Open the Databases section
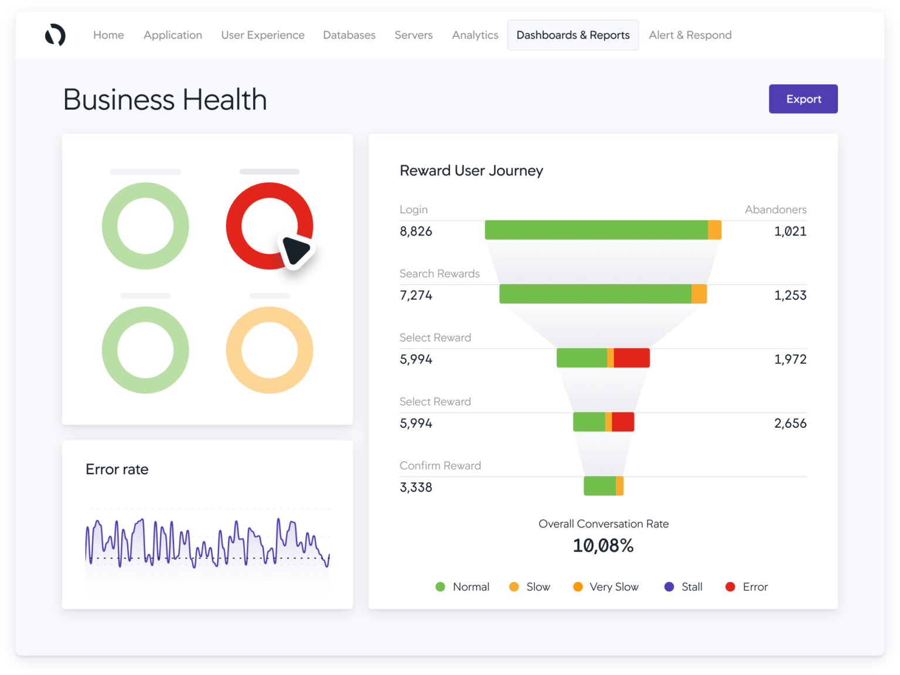Image resolution: width=900 pixels, height=675 pixels. (x=349, y=35)
